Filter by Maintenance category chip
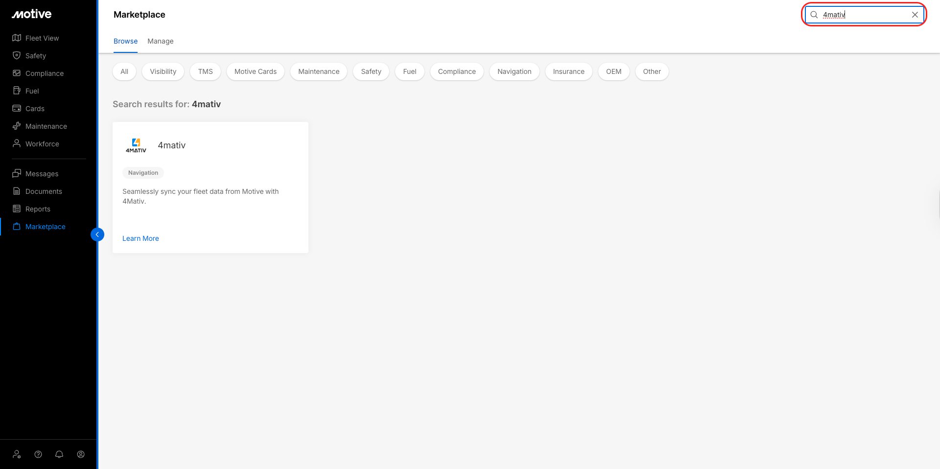The width and height of the screenshot is (940, 469). pos(319,71)
